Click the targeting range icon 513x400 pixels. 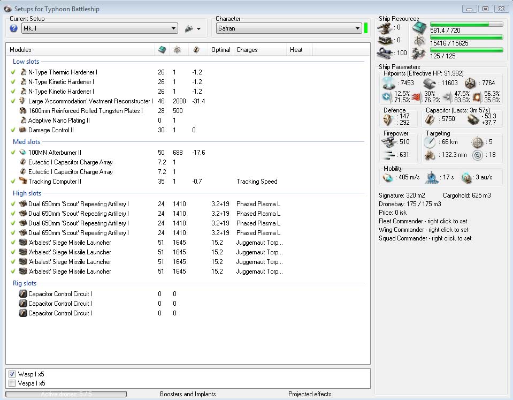pyautogui.click(x=430, y=142)
